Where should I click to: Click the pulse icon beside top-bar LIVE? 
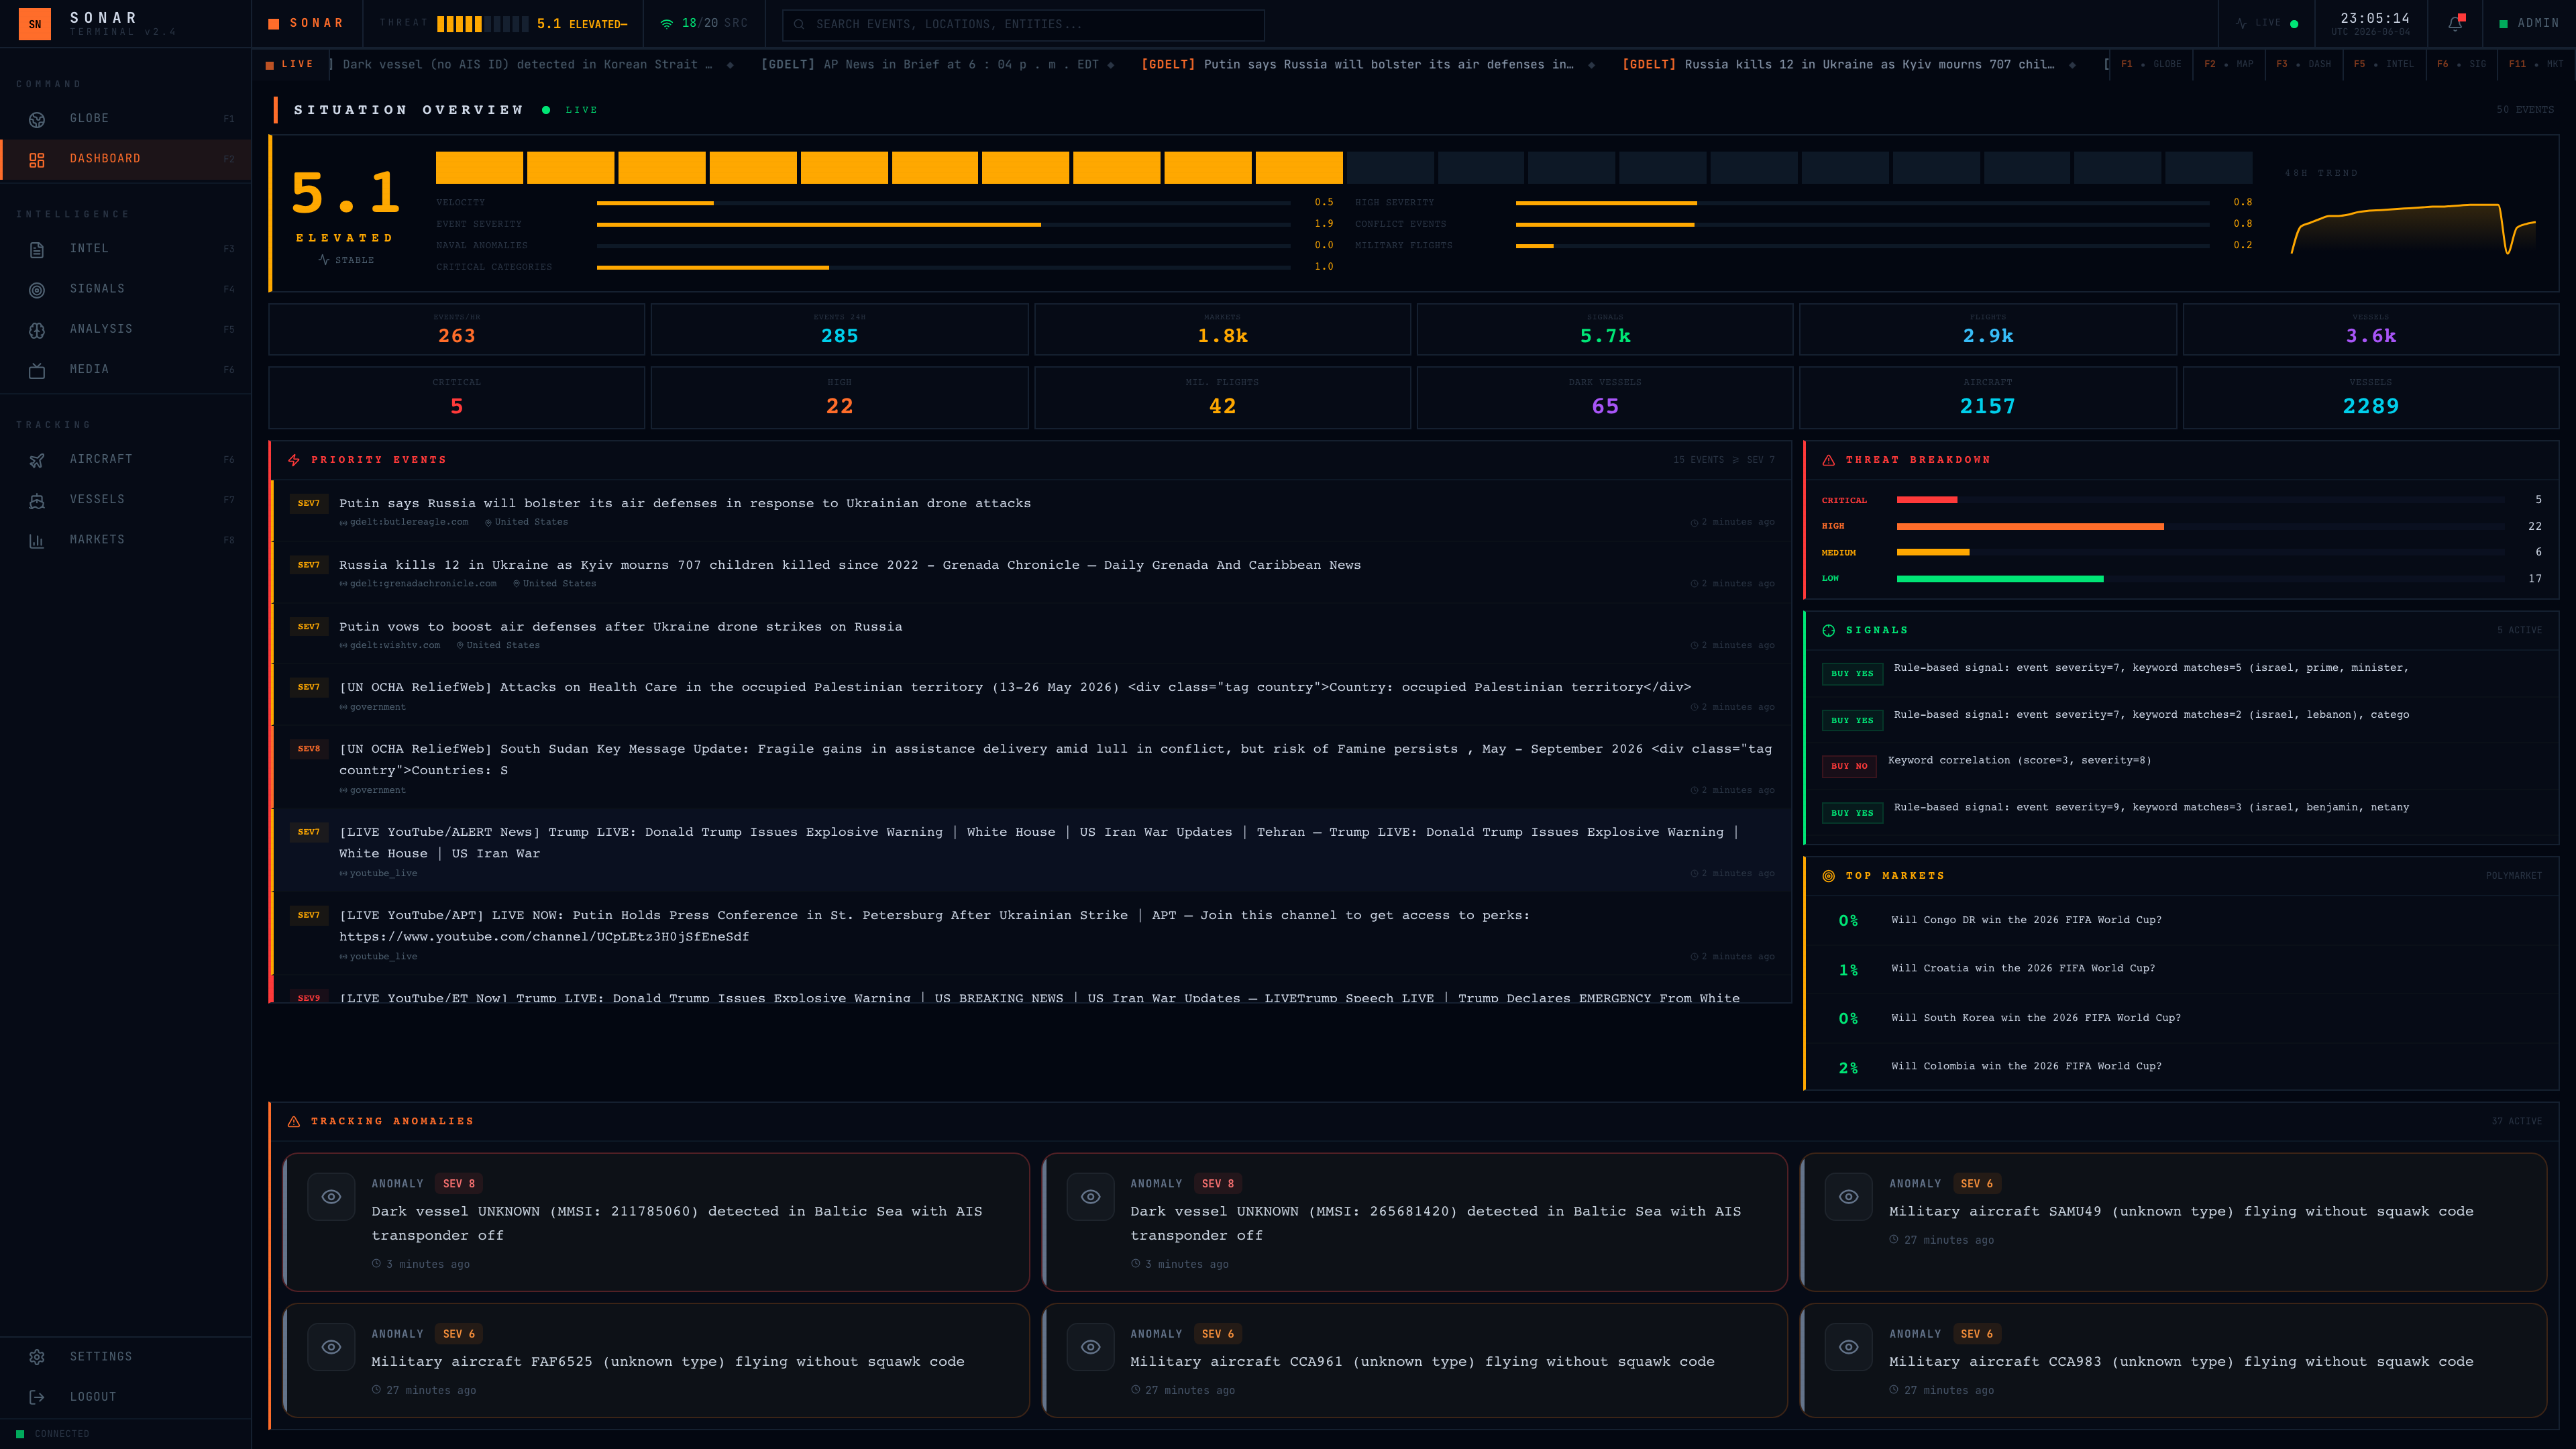[x=2241, y=23]
